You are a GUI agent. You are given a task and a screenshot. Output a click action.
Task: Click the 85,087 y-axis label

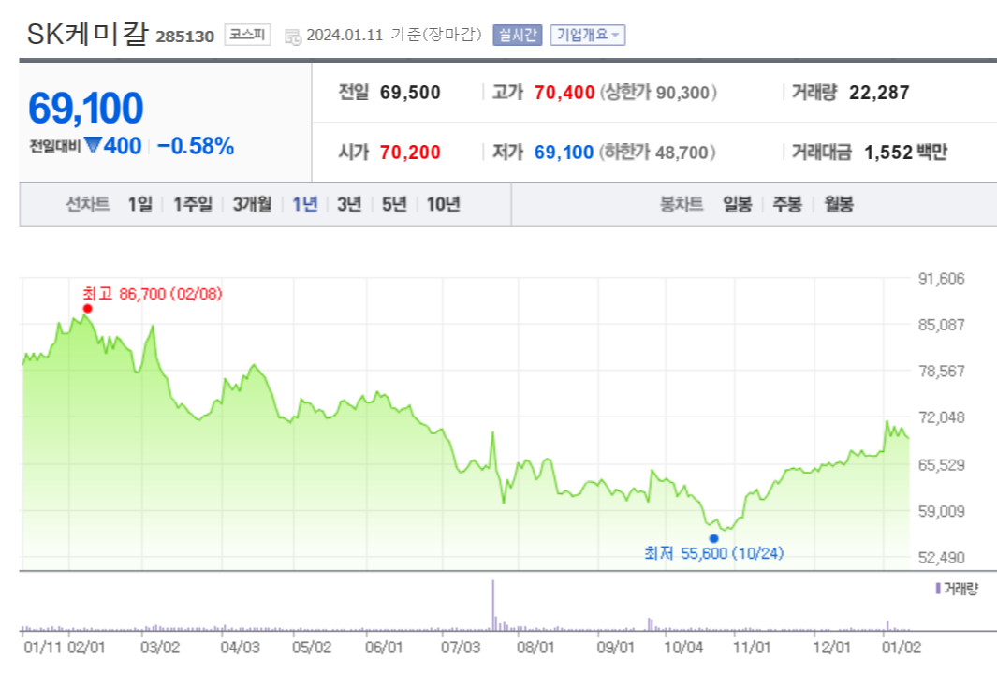(941, 325)
